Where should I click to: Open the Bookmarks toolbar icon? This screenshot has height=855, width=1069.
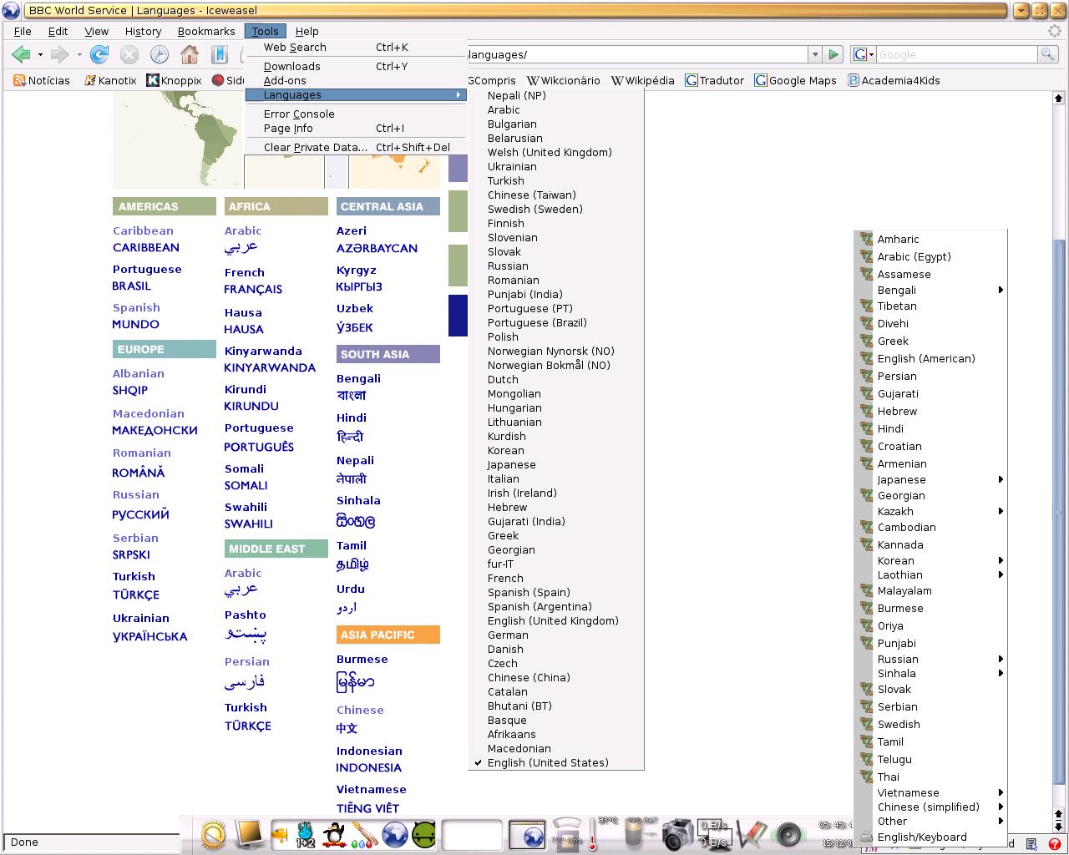point(219,55)
